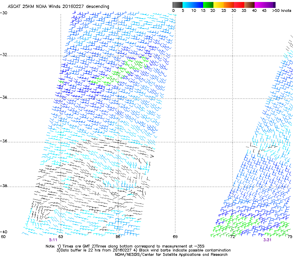
Task: Click the purple '3:31' swath time
Action: (267, 240)
